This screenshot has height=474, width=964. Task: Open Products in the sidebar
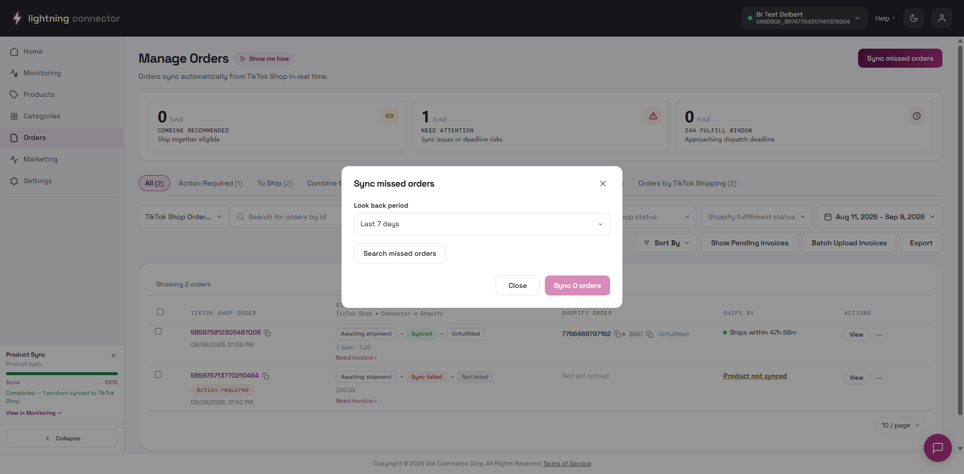tap(62, 94)
